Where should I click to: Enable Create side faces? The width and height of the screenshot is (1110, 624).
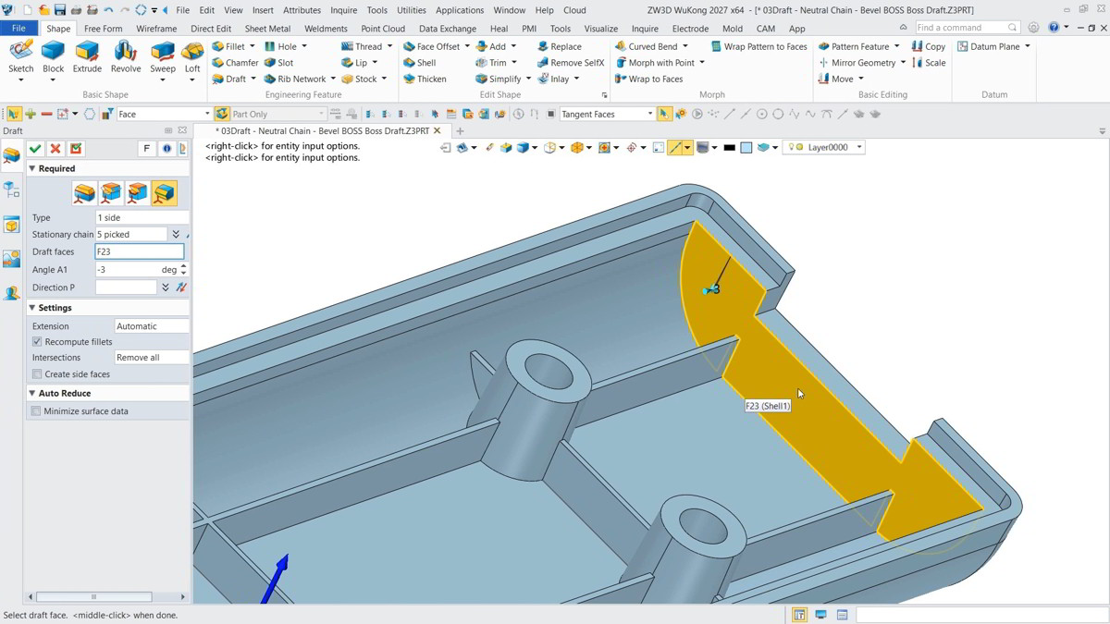pyautogui.click(x=37, y=374)
